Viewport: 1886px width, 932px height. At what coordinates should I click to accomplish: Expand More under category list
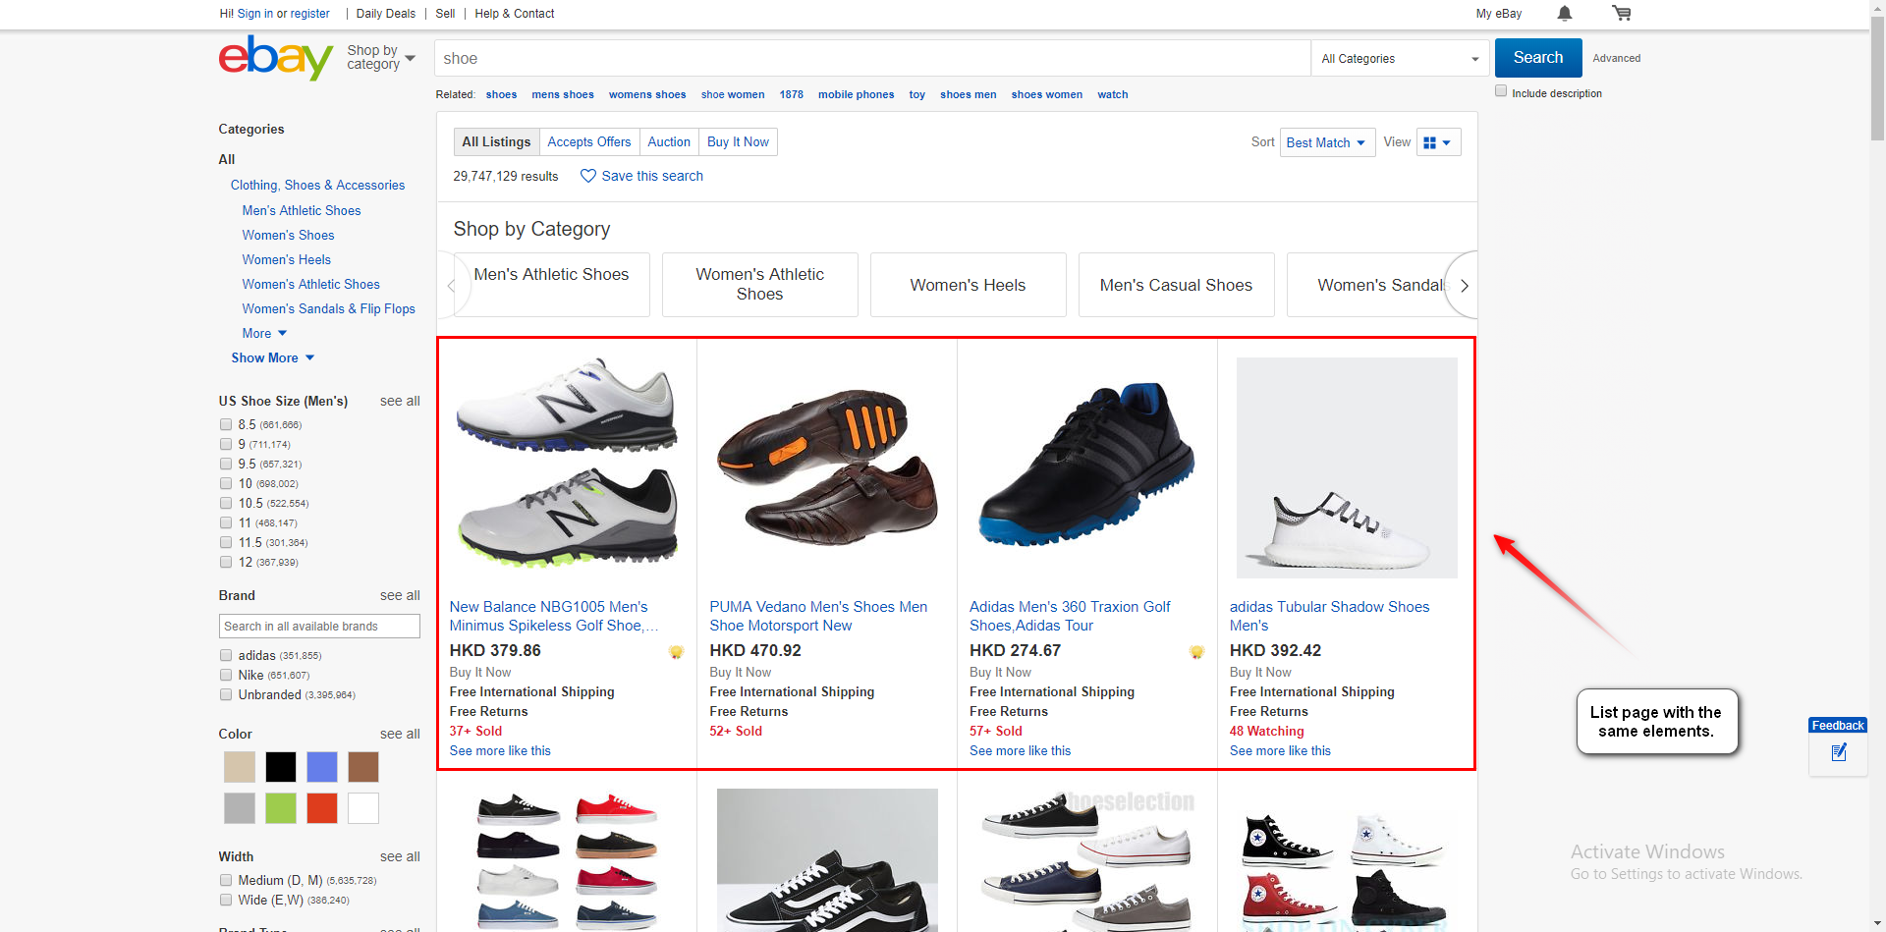pyautogui.click(x=264, y=333)
